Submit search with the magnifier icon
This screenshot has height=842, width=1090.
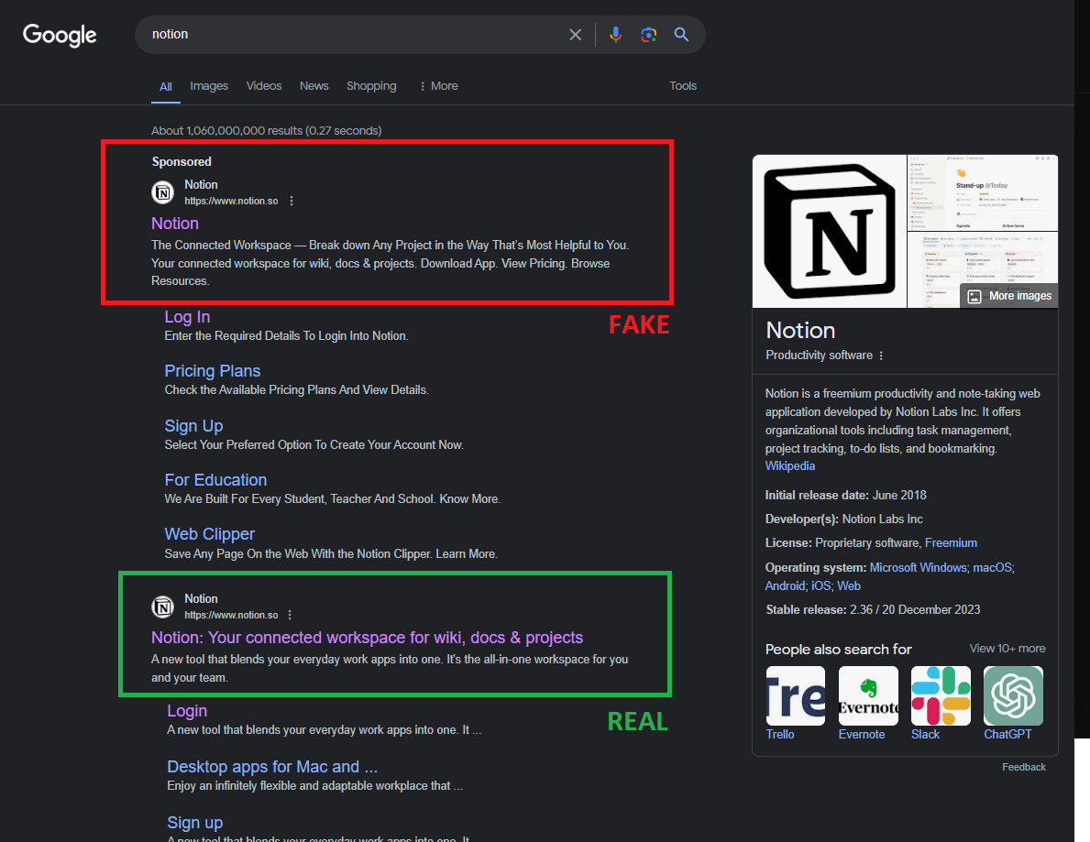681,35
